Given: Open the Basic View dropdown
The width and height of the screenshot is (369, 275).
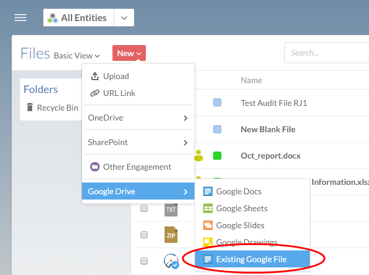Looking at the screenshot, I should click(77, 56).
